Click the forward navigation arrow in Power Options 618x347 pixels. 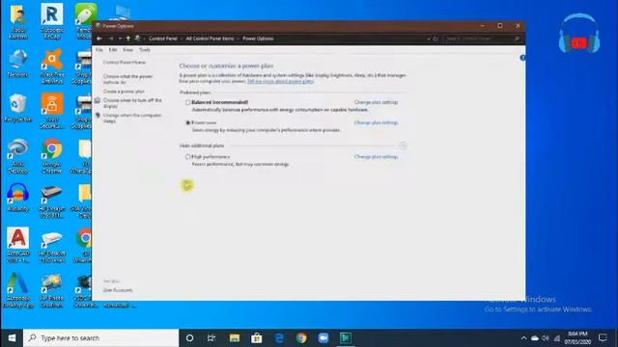click(111, 39)
